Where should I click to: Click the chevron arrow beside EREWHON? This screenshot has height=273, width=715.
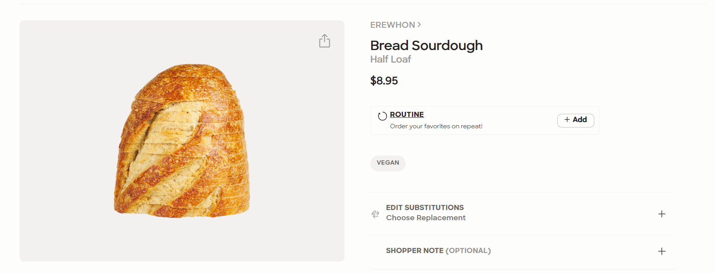tap(419, 25)
